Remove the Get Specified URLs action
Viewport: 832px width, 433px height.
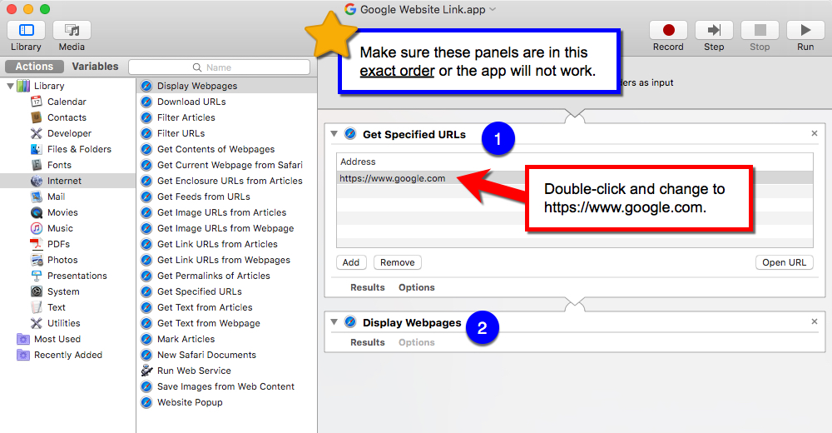815,133
